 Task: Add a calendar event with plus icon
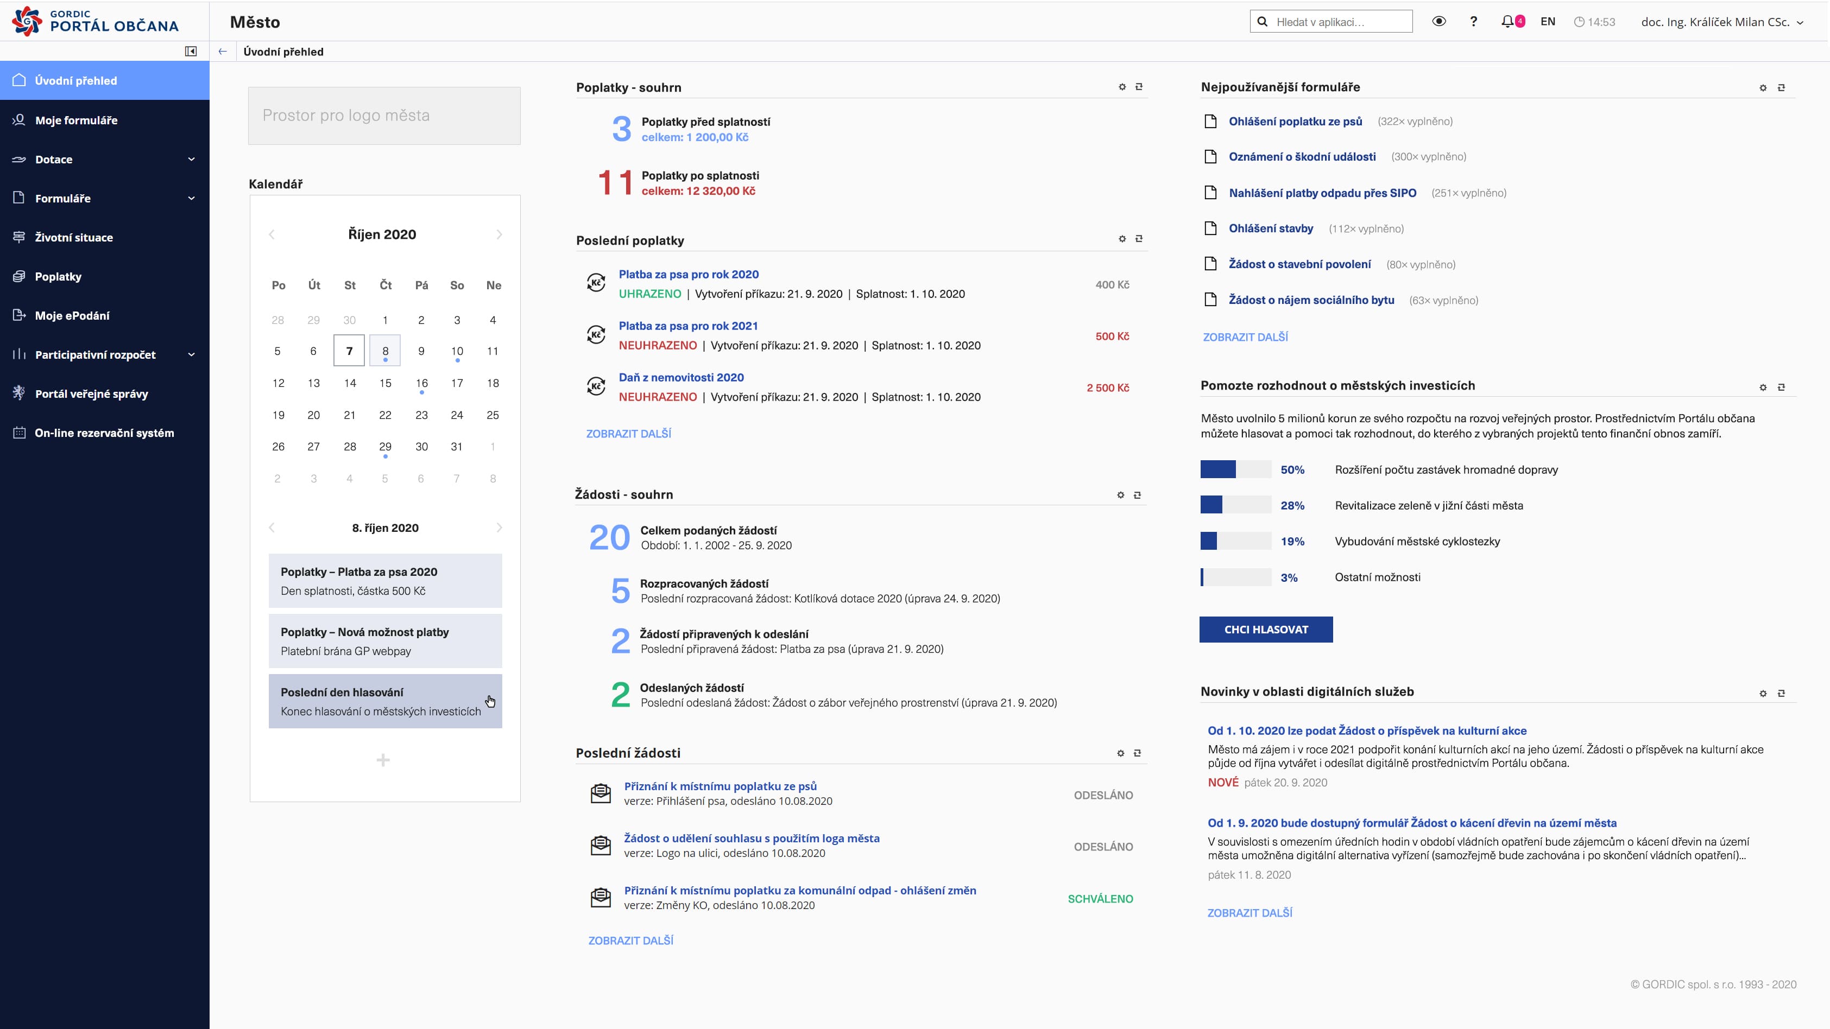[x=383, y=760]
